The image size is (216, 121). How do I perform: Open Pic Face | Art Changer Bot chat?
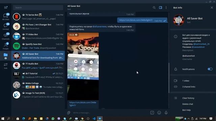38,27
